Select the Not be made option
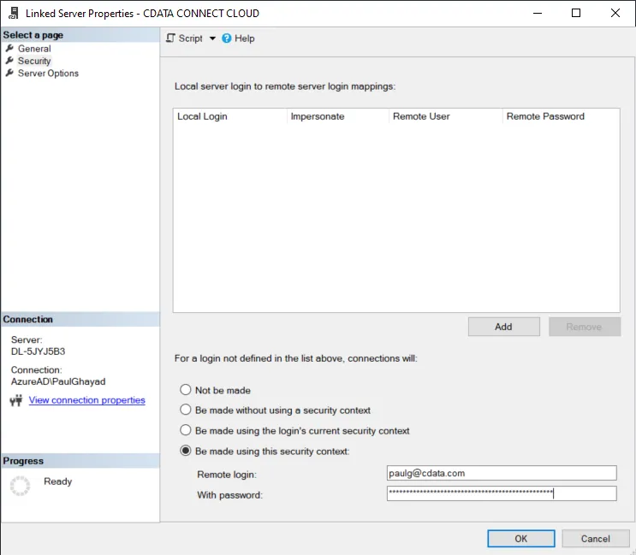Image resolution: width=636 pixels, height=555 pixels. coord(186,391)
